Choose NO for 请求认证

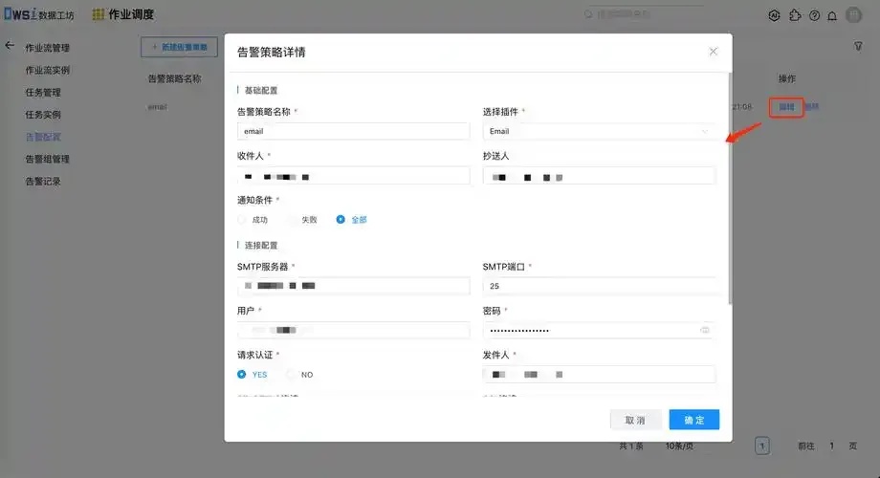(x=291, y=374)
